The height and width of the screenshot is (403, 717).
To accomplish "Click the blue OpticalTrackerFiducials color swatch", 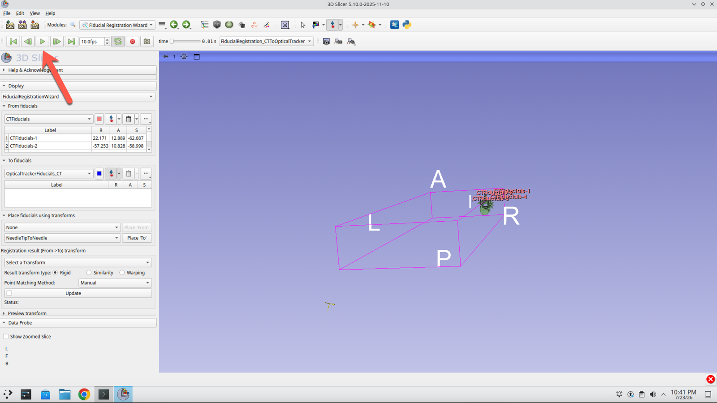I will pyautogui.click(x=99, y=174).
